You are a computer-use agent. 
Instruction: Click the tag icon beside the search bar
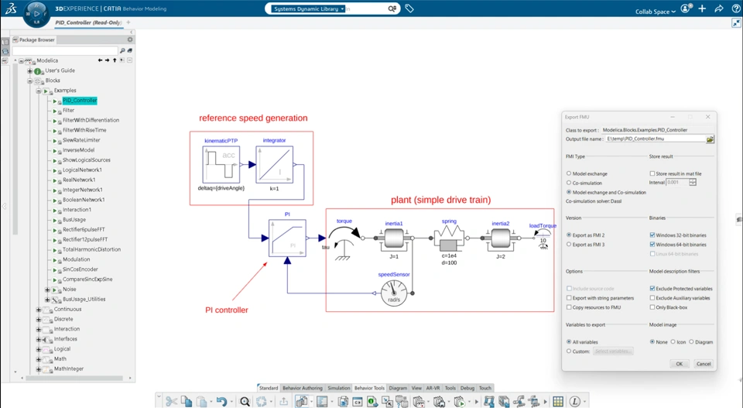point(409,9)
